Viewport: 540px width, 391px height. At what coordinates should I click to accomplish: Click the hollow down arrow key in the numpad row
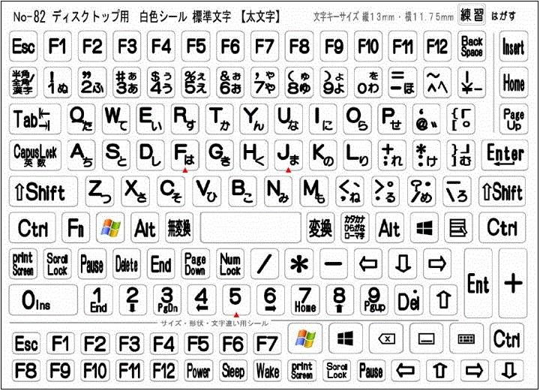403,264
